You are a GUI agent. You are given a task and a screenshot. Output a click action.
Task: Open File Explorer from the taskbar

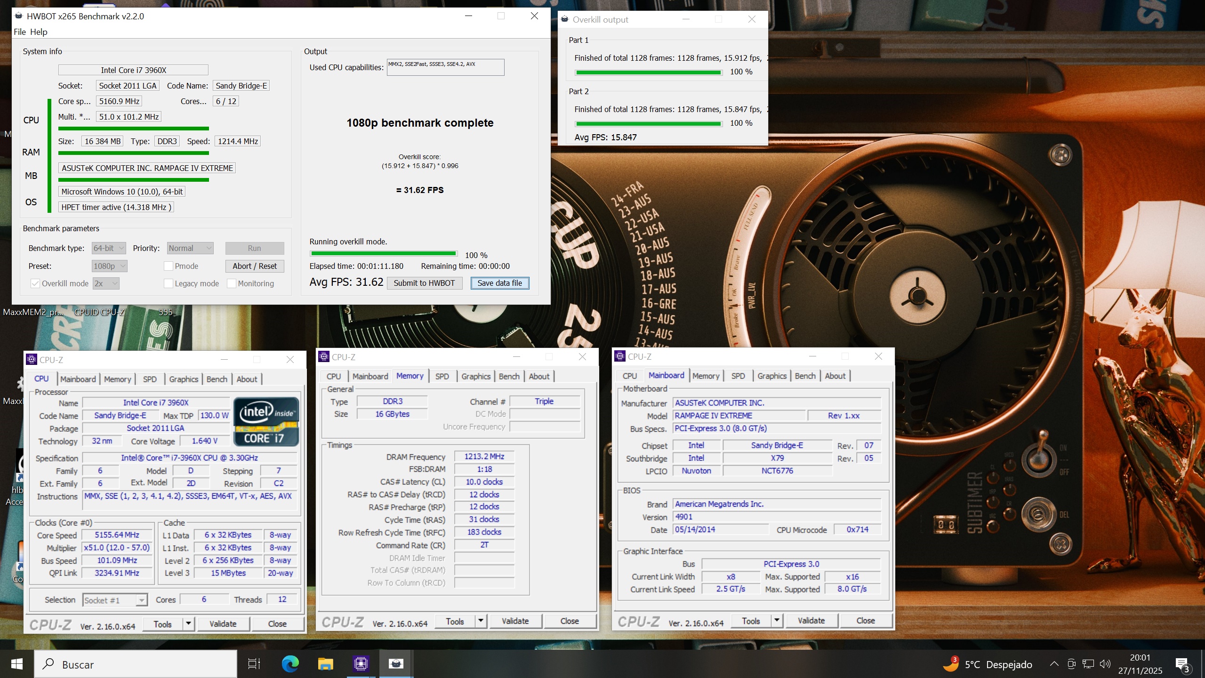[x=325, y=664]
